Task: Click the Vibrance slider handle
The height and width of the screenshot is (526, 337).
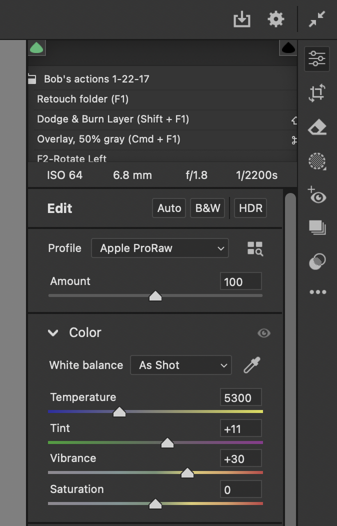Action: pyautogui.click(x=187, y=473)
